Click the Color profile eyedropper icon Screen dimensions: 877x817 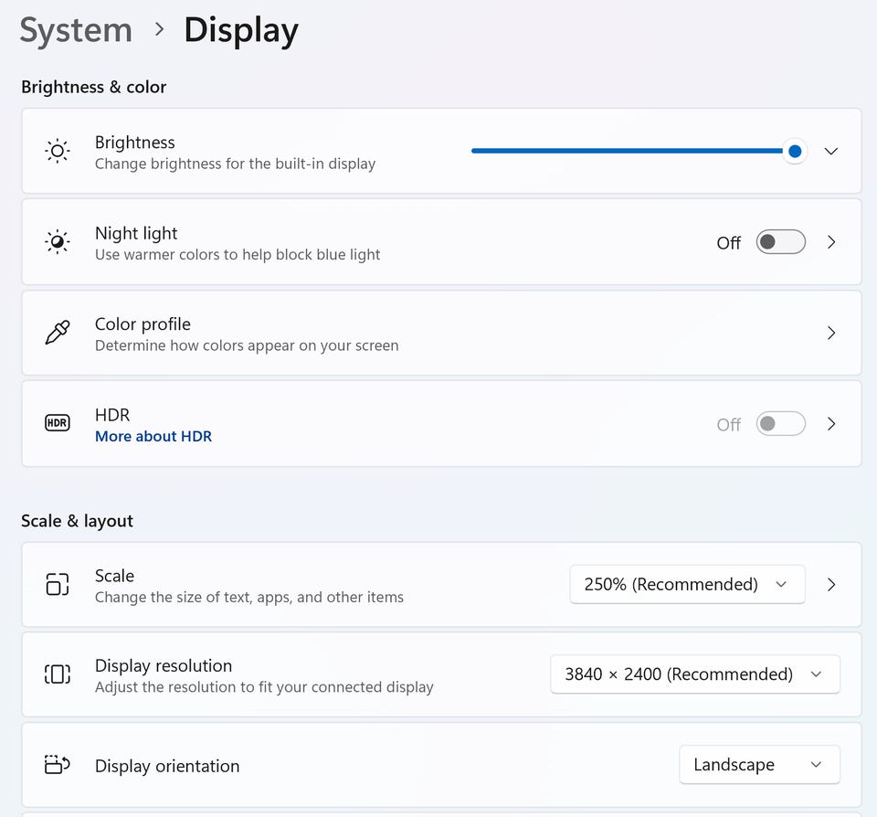(x=58, y=333)
